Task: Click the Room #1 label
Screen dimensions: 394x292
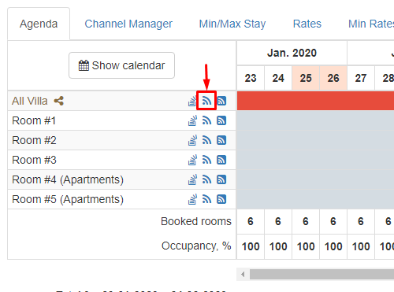Action: [34, 120]
